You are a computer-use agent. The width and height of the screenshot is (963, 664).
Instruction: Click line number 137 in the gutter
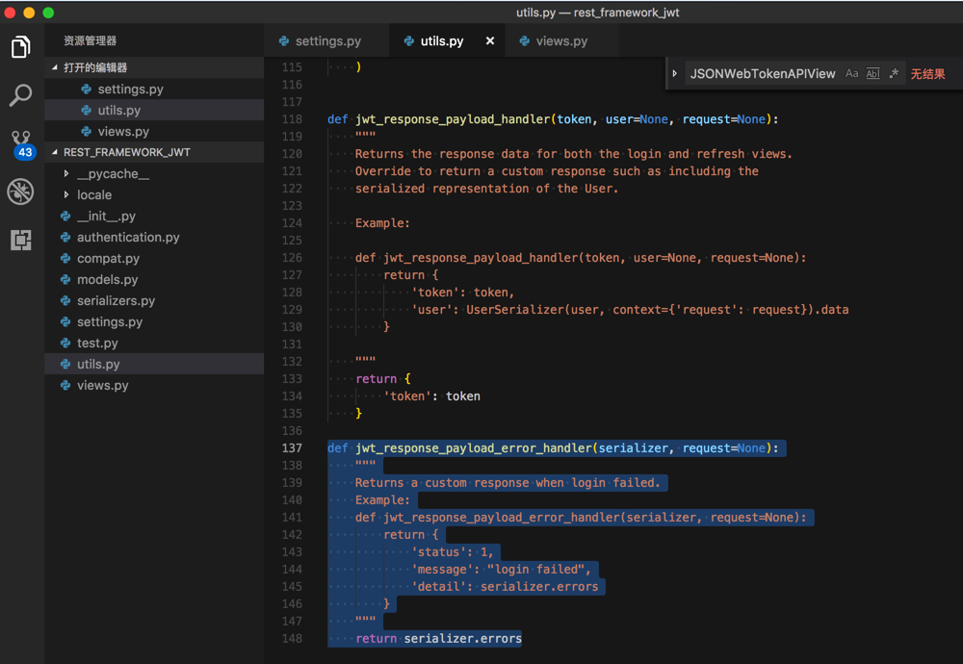(291, 448)
